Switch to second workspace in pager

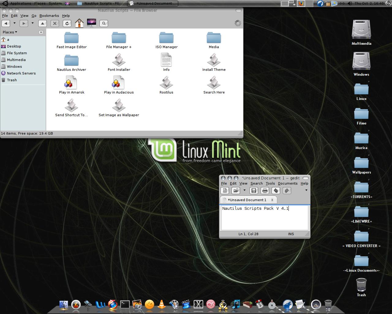[x=292, y=3]
